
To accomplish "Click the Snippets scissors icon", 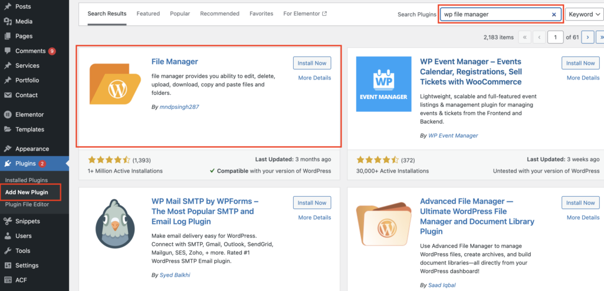I will [x=7, y=221].
